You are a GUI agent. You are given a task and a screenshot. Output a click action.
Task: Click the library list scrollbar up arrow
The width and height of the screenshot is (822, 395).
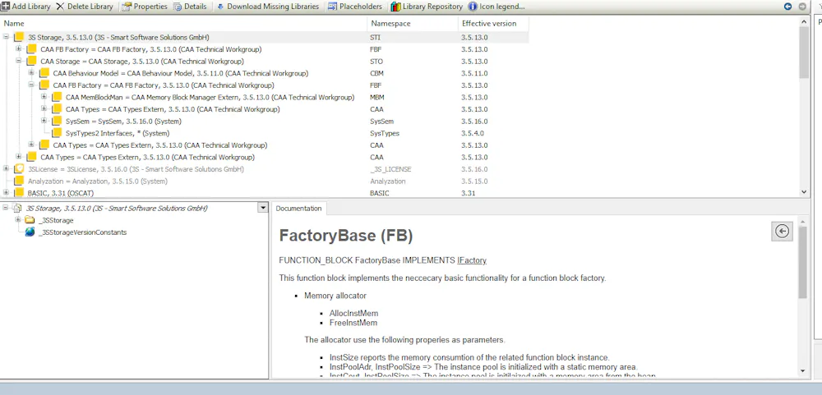point(804,21)
